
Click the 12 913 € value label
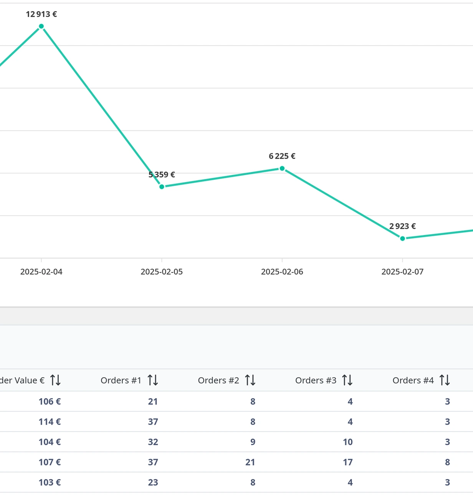pos(41,14)
